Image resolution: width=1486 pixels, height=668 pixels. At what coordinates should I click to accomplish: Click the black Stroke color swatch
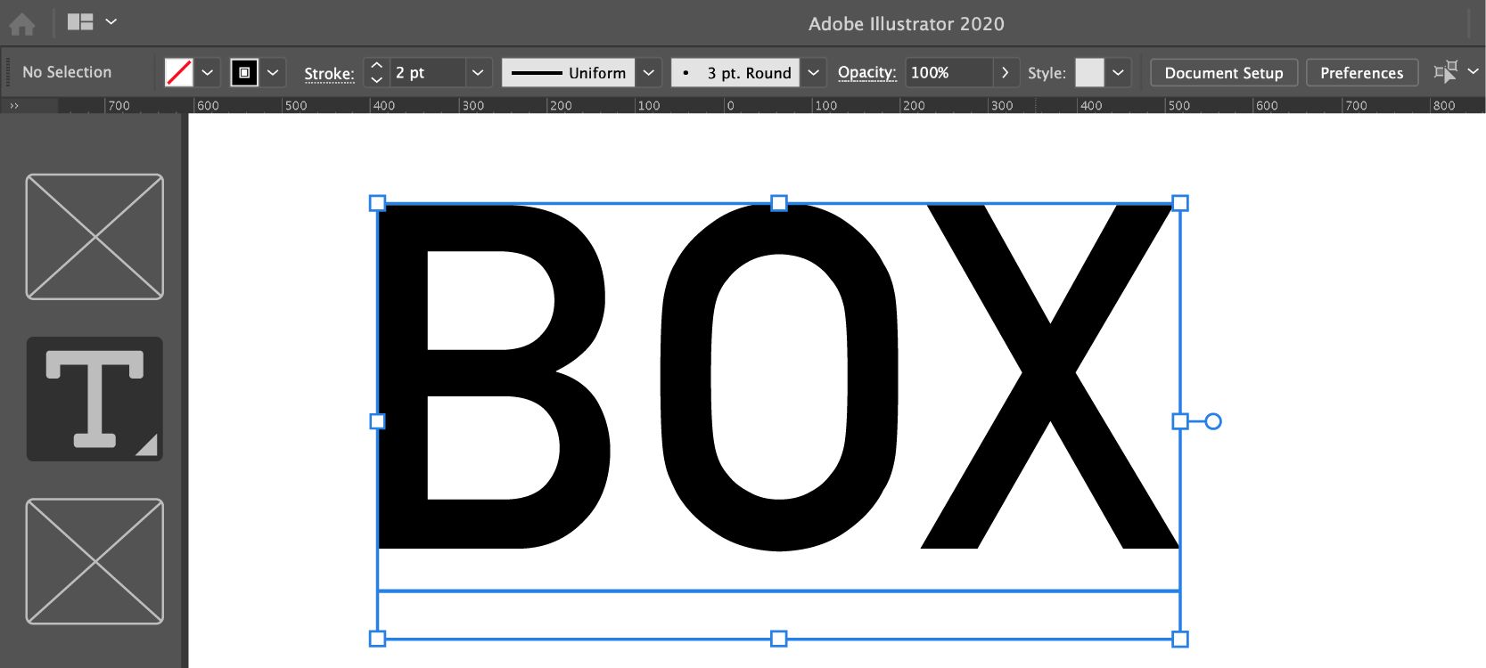pos(244,72)
